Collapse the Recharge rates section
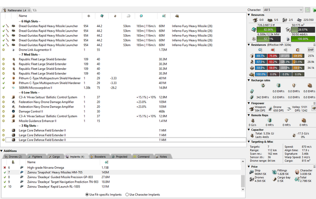Viewport: 316px width, 199px height. coord(249,80)
